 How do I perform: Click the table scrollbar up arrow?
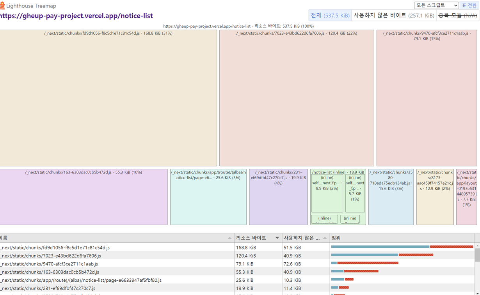pos(477,246)
